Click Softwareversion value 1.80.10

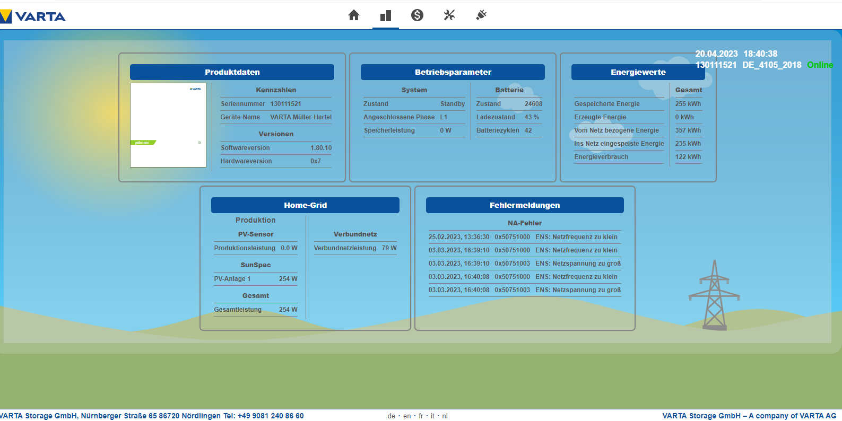321,148
